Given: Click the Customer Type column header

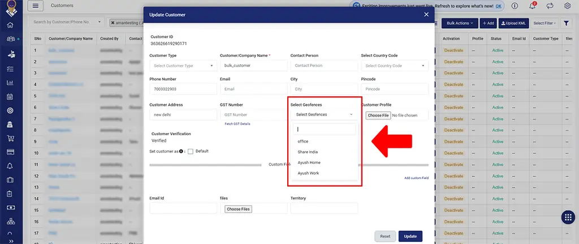Looking at the screenshot, I should [546, 39].
